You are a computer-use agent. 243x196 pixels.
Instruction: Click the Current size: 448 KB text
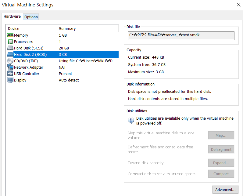(146, 57)
